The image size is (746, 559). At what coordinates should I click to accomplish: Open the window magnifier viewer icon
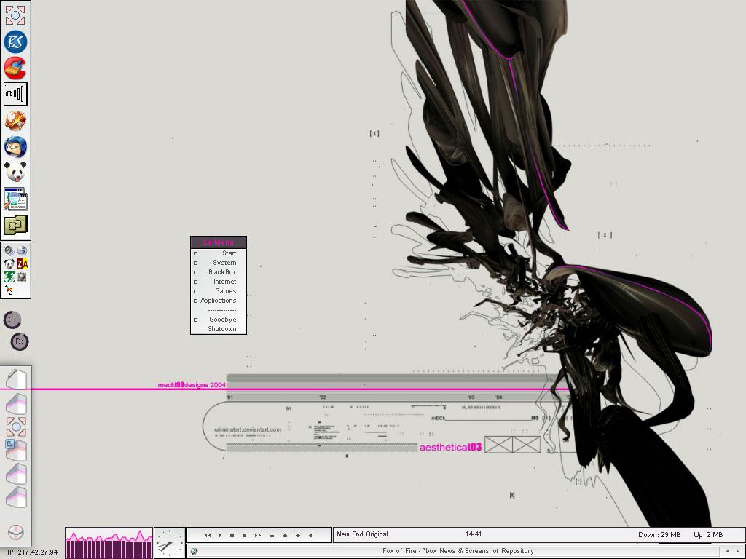click(15, 199)
